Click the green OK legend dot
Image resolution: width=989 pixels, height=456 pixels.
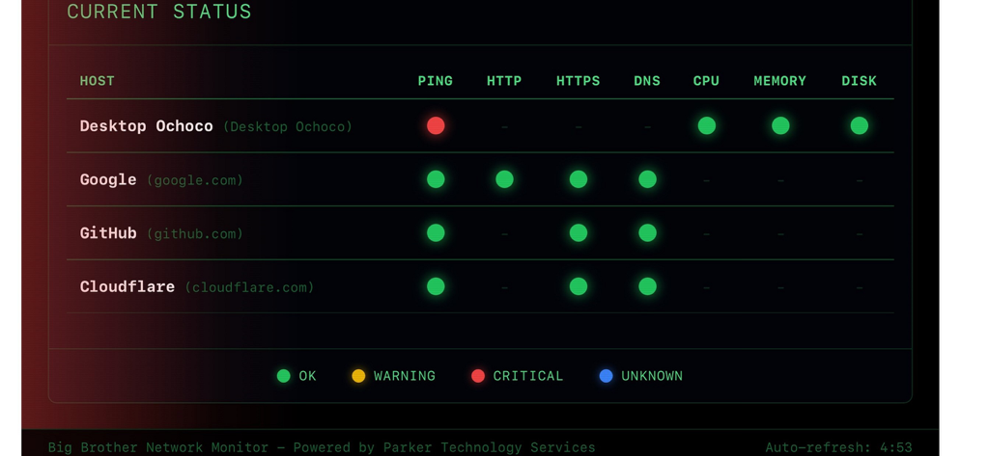(x=284, y=376)
